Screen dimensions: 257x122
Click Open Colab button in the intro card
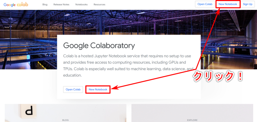(73, 89)
